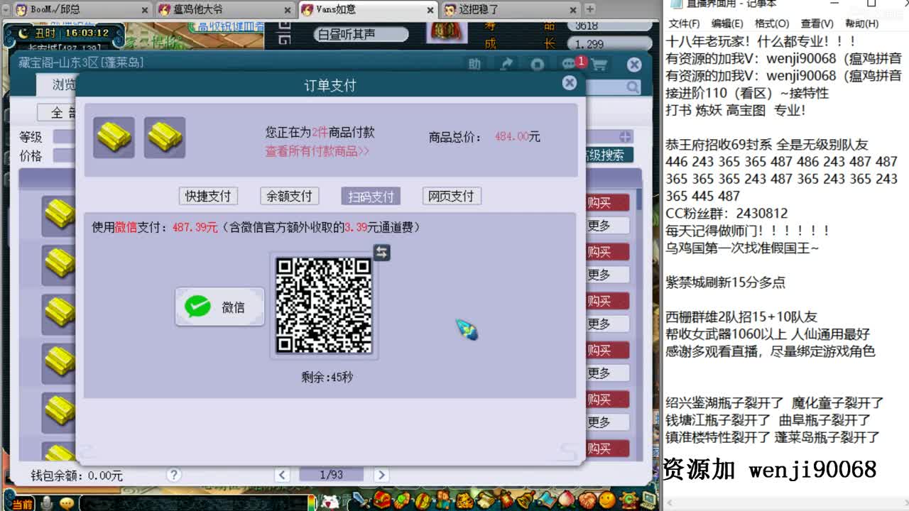
Task: Click the sword icon in bottom toolbar
Action: click(x=362, y=500)
